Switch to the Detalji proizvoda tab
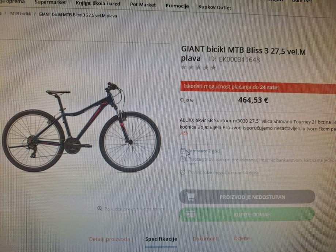336x252 pixels. click(109, 239)
